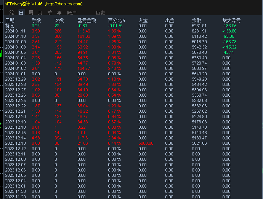263x199 pixels.
Task: Switch to the 年 yearly tab
Action: [x=59, y=13]
